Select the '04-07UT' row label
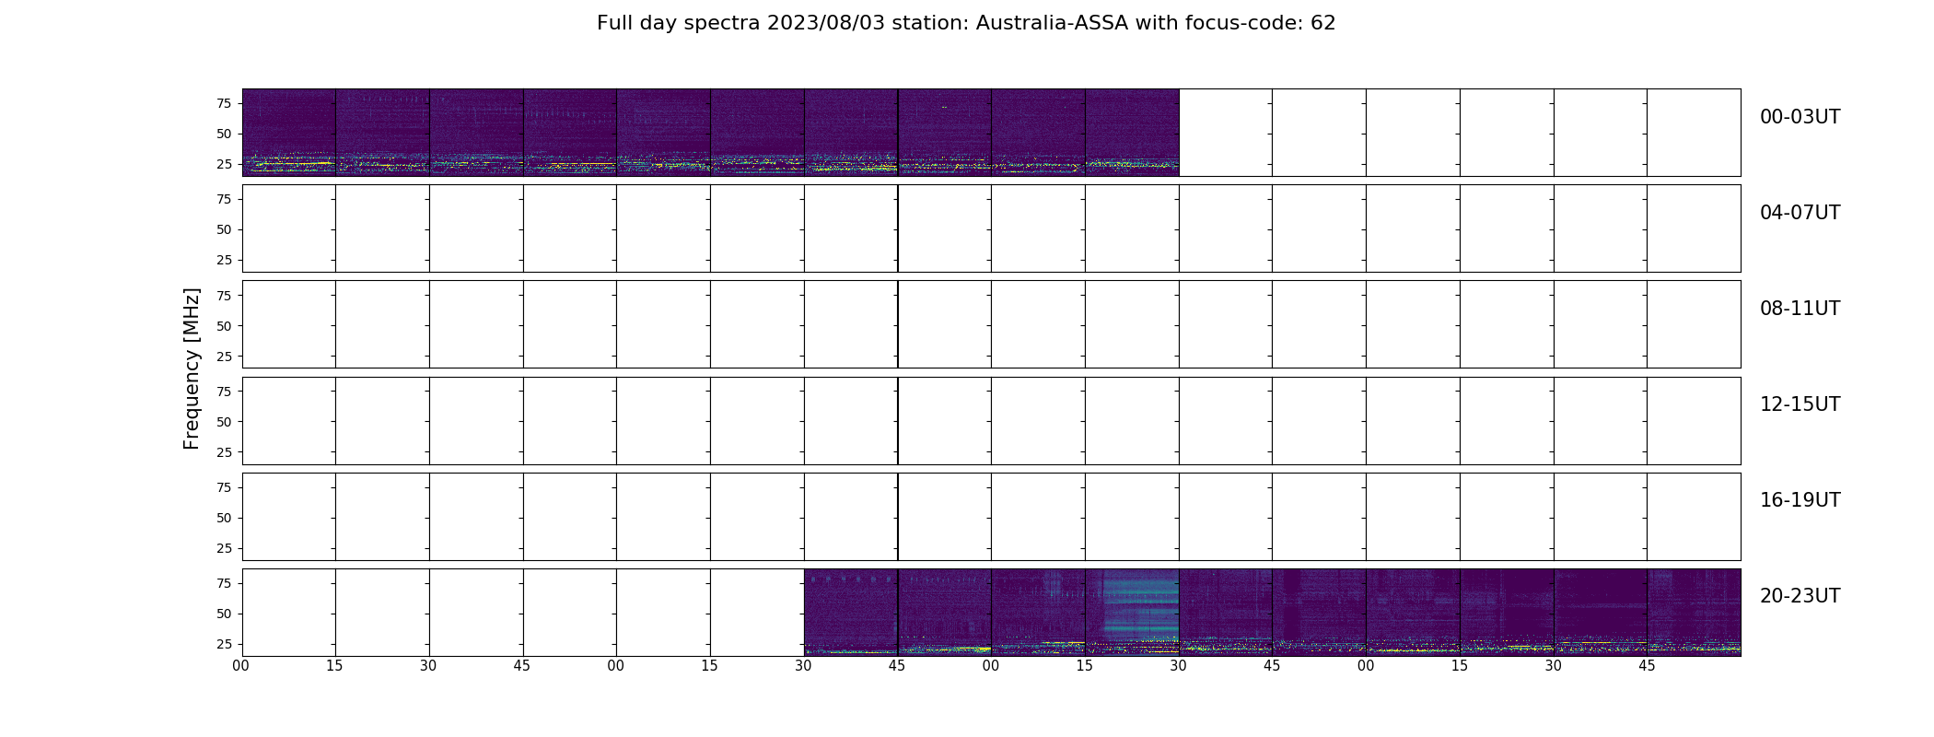 coord(1800,213)
